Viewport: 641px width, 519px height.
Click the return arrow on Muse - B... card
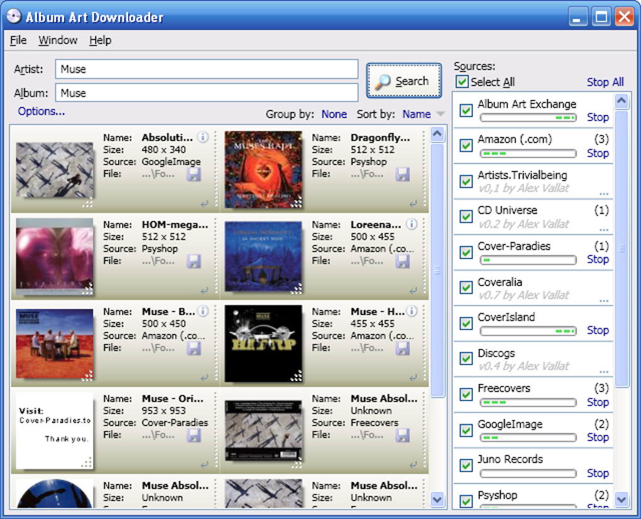(204, 378)
